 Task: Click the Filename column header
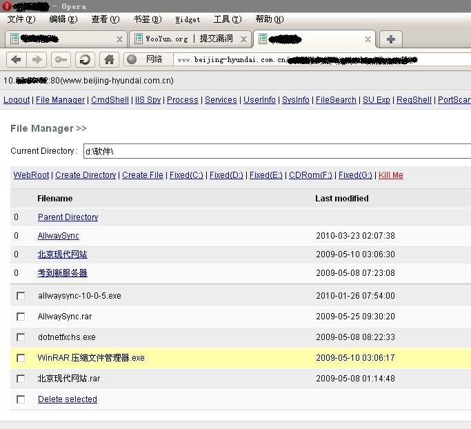(55, 198)
